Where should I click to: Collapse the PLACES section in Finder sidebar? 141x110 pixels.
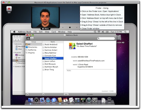pyautogui.click(x=14, y=52)
